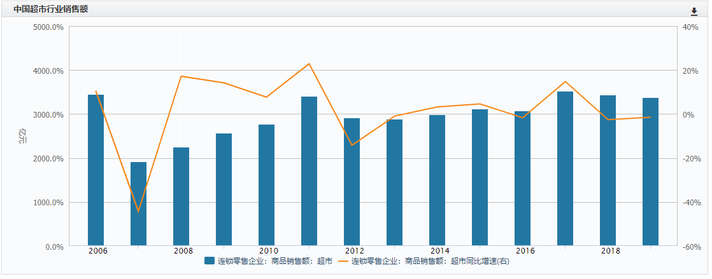Click the 2011 blue bar

point(309,170)
